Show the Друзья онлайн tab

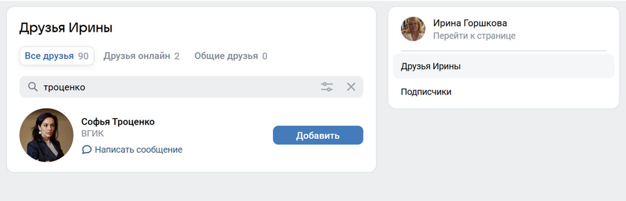click(x=137, y=56)
